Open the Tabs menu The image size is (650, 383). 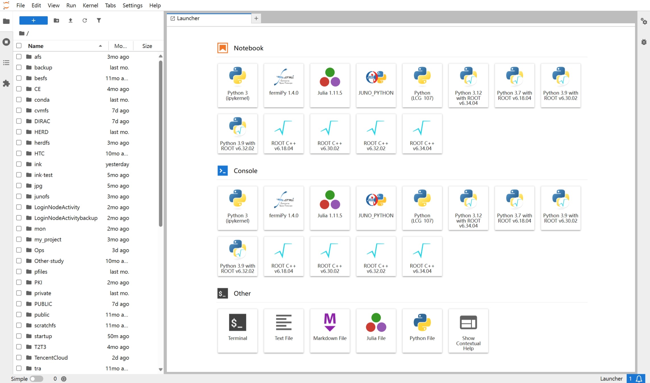coord(110,5)
